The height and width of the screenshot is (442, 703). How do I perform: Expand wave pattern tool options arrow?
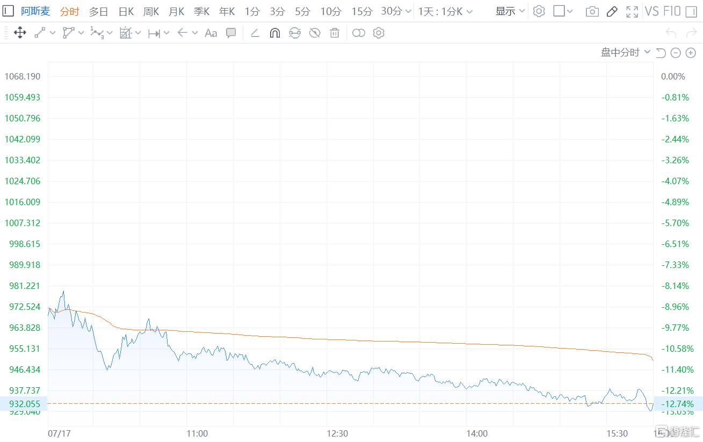click(110, 33)
